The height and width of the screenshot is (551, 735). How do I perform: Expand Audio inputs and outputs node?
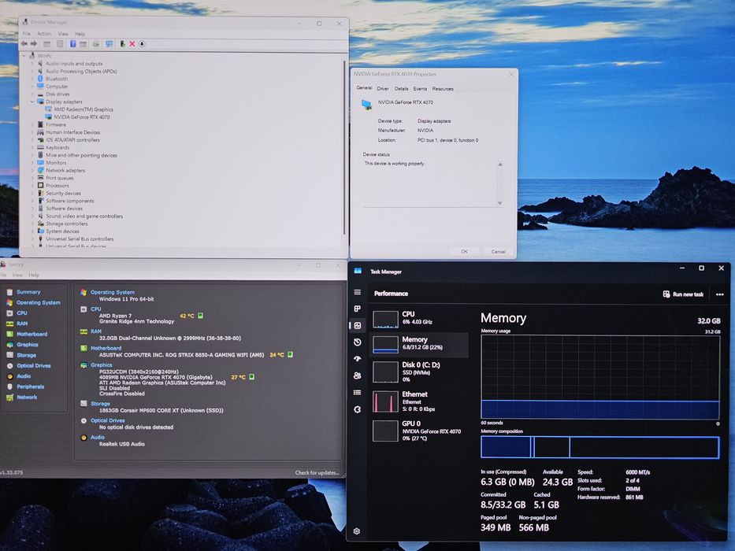[x=32, y=63]
